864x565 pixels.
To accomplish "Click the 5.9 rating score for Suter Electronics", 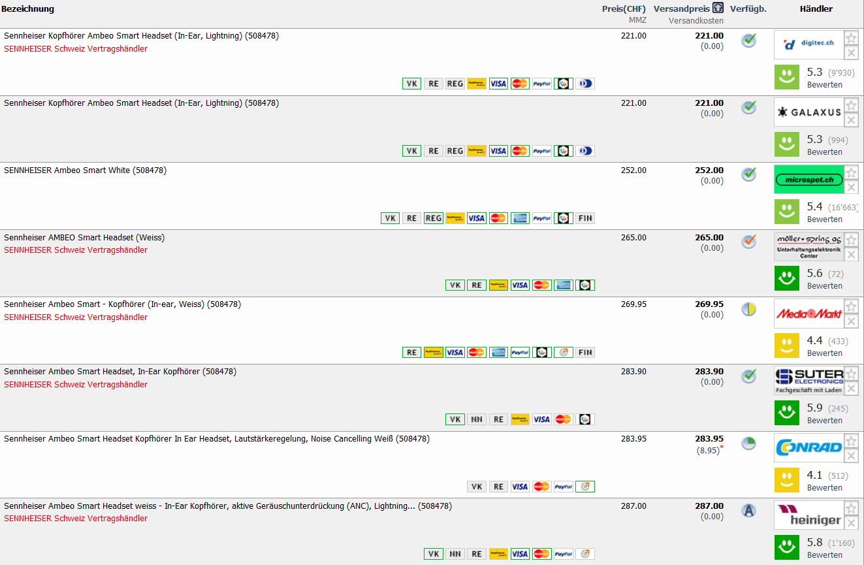I will [814, 408].
